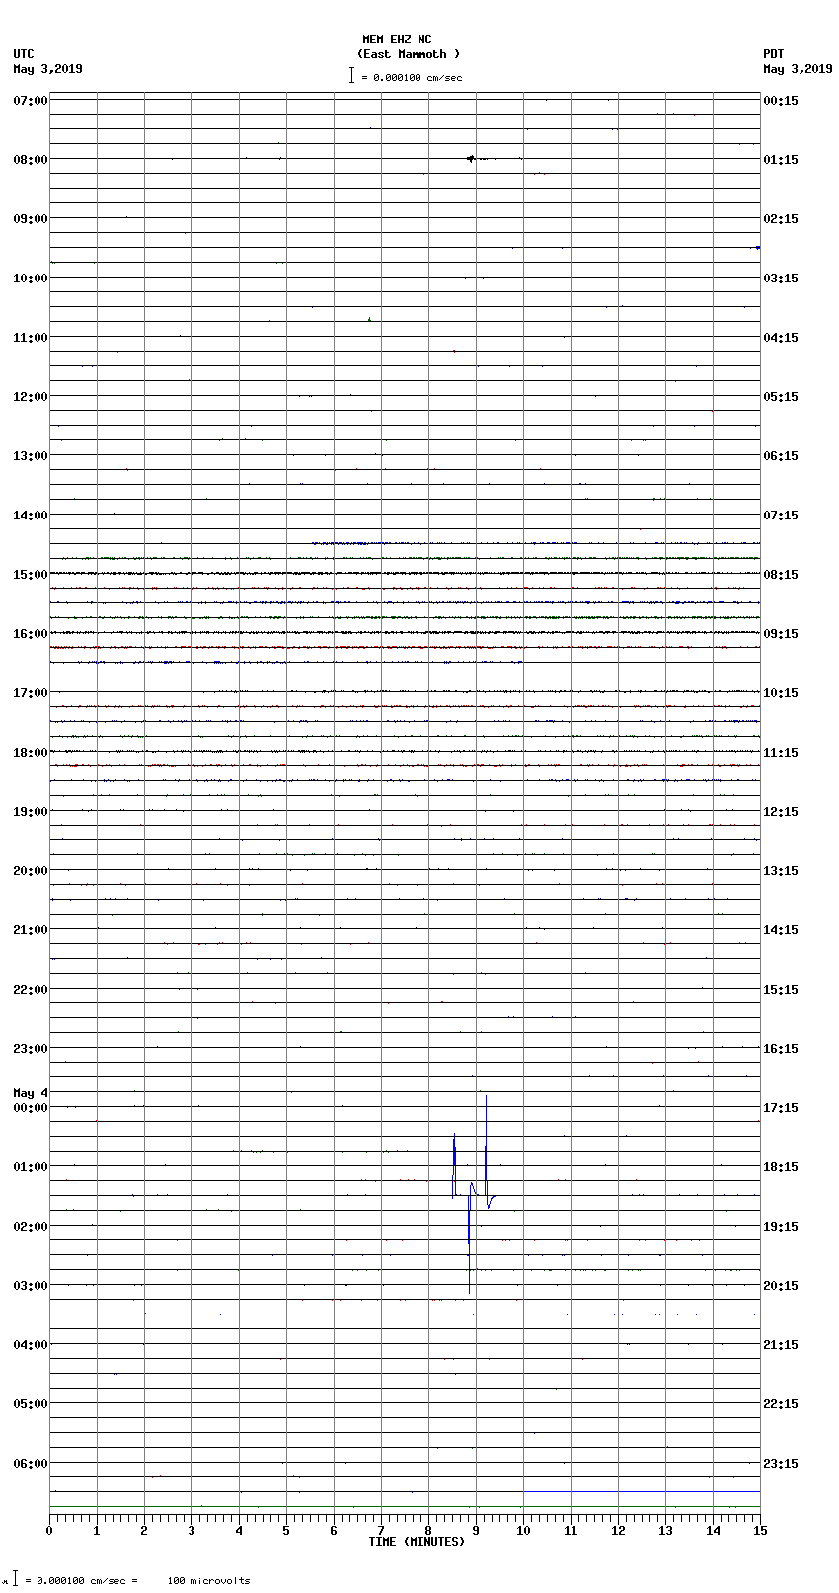Image resolution: width=839 pixels, height=1593 pixels.
Task: Click the 9 minute tick label
Action: click(x=476, y=1531)
